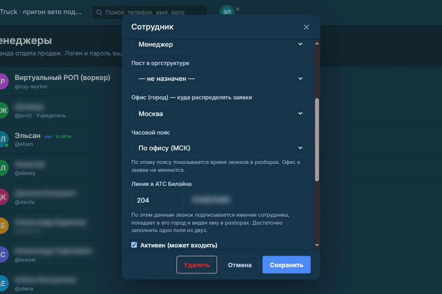442x294 pixels.
Task: Click the dialog scrollbar thumb
Action: (x=317, y=140)
